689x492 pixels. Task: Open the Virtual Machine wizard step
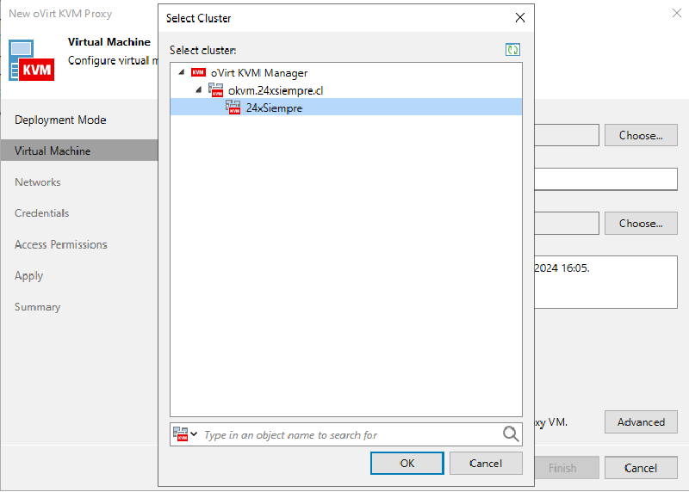[79, 151]
